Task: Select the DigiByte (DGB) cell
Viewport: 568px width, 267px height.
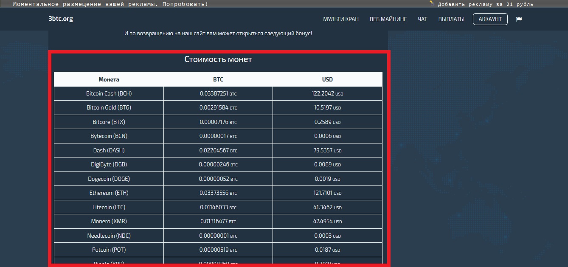Action: tap(109, 165)
